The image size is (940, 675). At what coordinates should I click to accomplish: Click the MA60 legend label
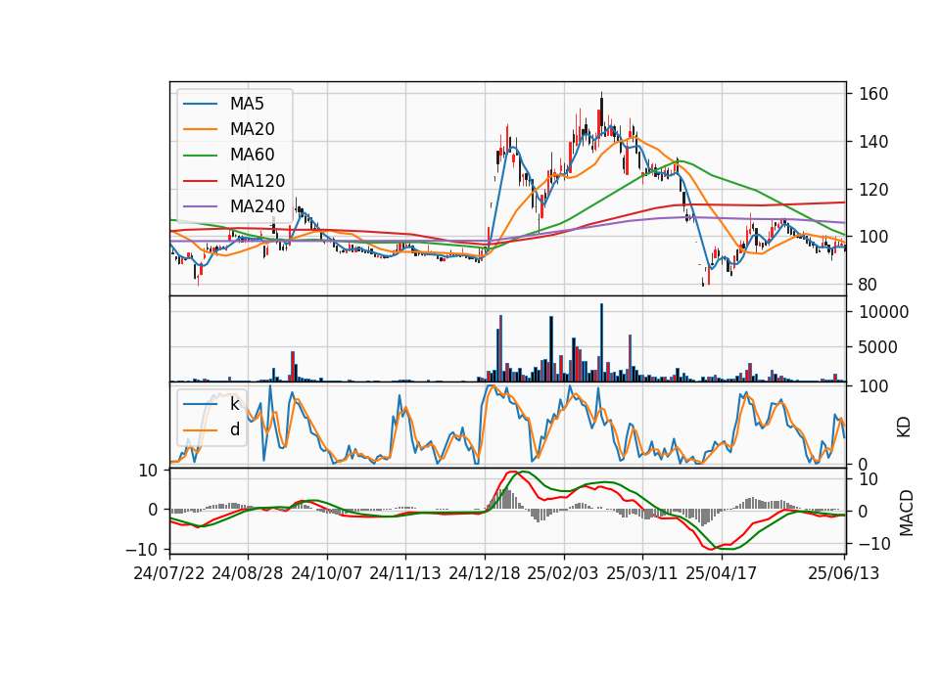252,156
